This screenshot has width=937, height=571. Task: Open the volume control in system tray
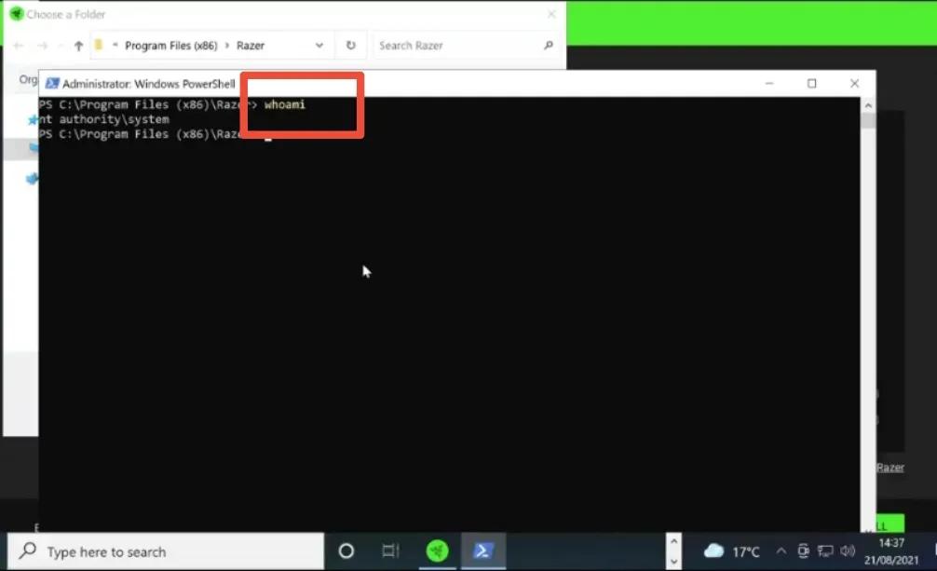pos(846,550)
